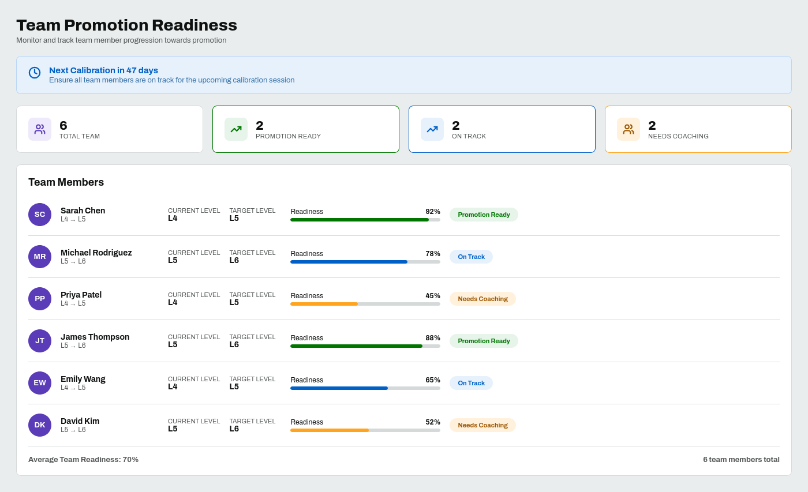Click the Next Calibration in 47 days heading

[x=104, y=70]
